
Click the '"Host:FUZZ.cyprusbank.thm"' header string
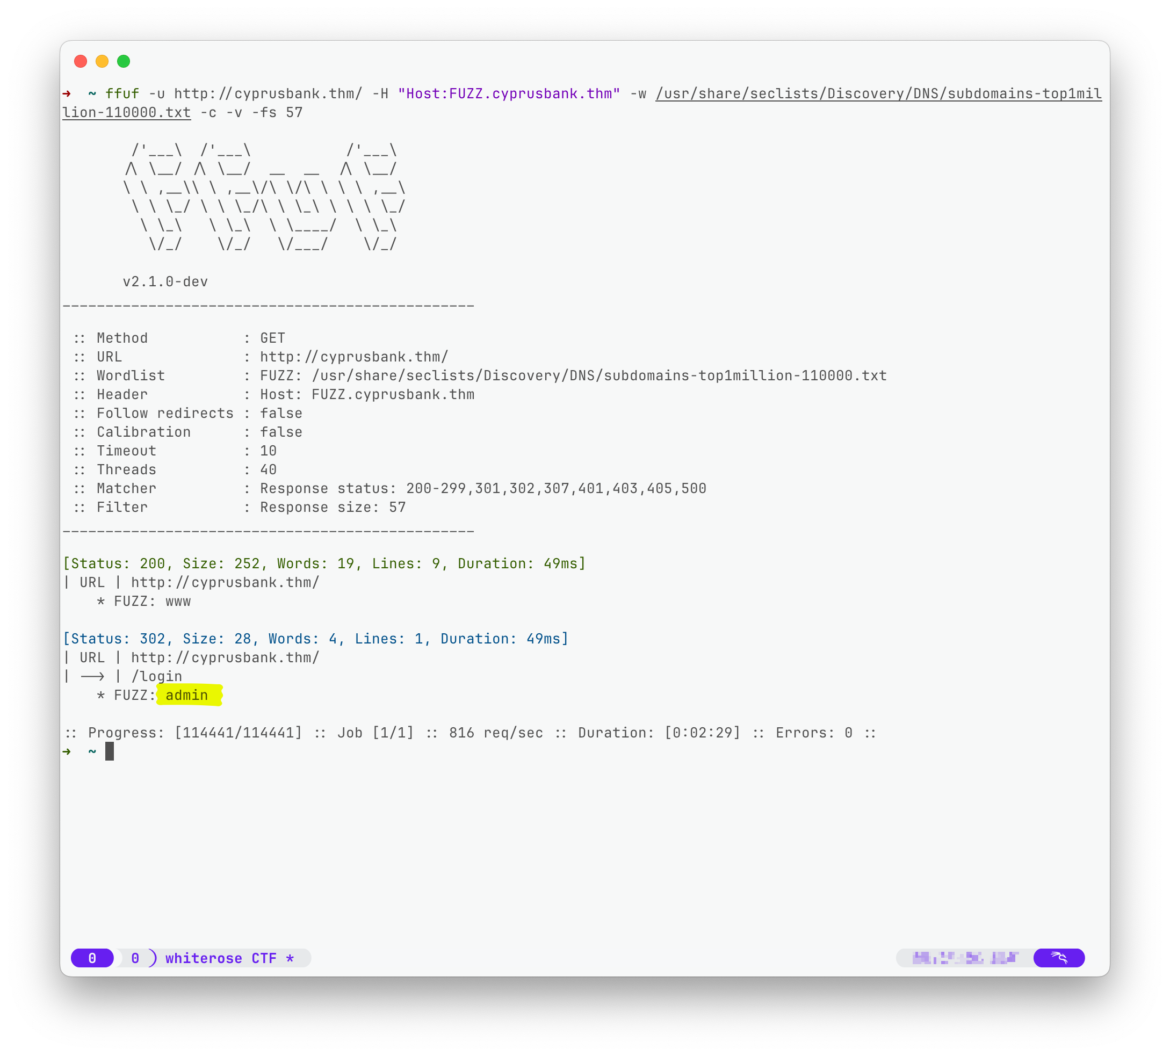(509, 94)
